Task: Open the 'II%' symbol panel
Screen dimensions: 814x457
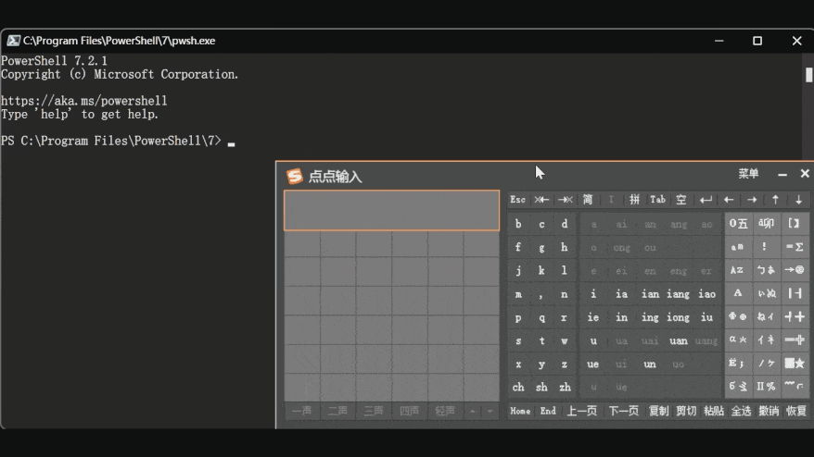Action: (x=766, y=387)
